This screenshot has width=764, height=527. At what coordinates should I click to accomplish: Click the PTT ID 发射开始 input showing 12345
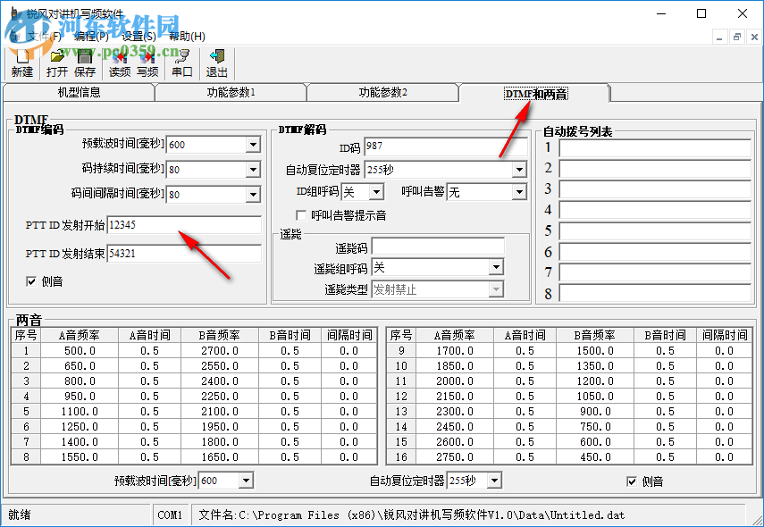point(185,225)
